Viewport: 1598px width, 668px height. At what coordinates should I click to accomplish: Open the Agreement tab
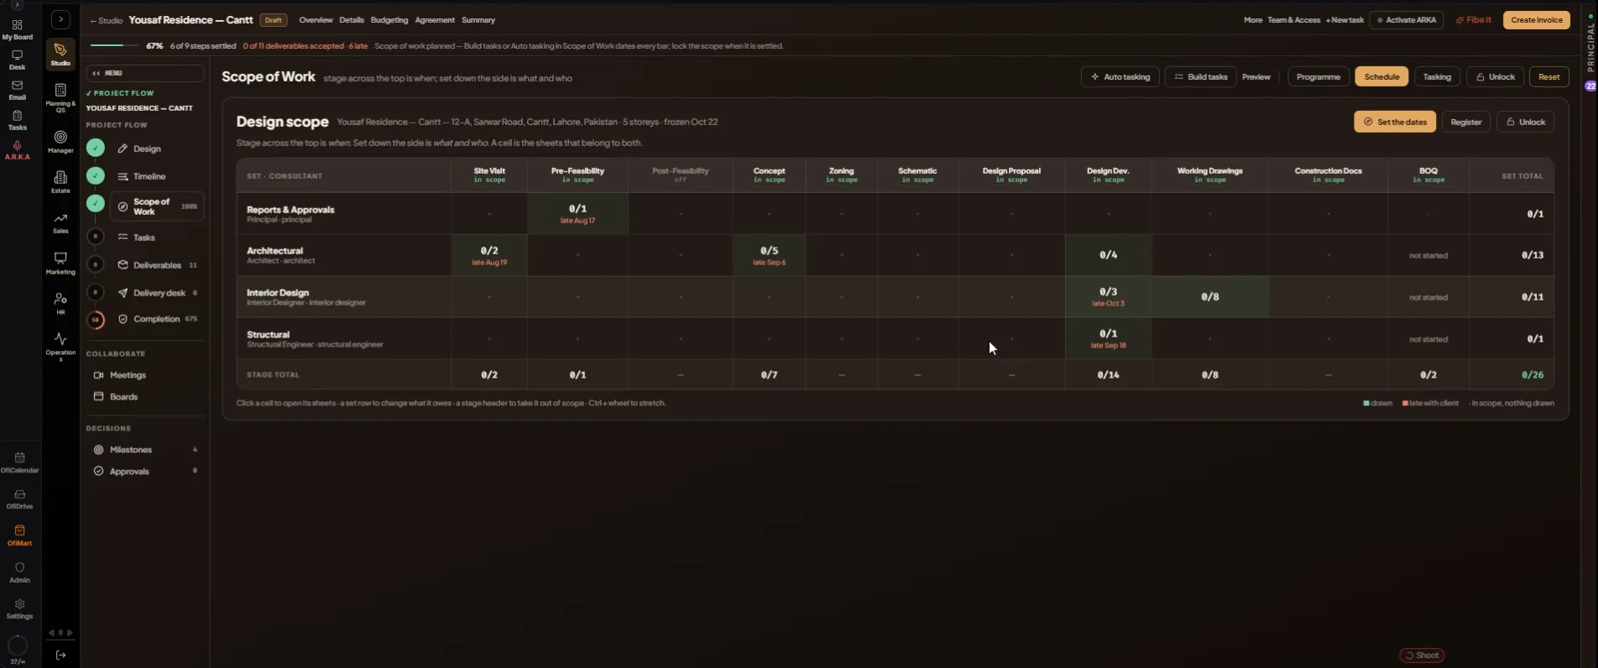pos(435,20)
